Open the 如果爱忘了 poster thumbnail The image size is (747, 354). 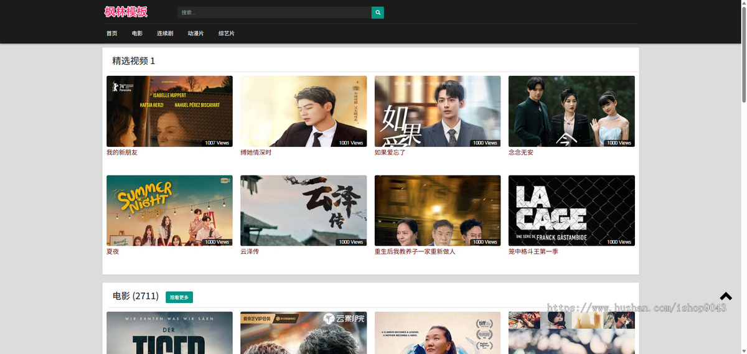(x=438, y=111)
